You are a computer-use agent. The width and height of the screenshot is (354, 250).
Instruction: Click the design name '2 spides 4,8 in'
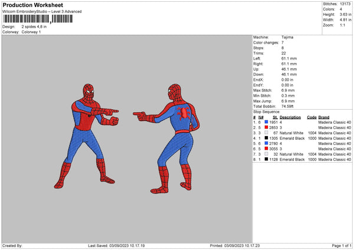34,27
